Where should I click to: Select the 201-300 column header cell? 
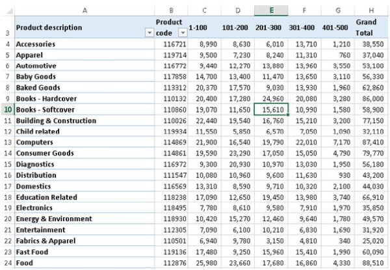tap(270, 28)
